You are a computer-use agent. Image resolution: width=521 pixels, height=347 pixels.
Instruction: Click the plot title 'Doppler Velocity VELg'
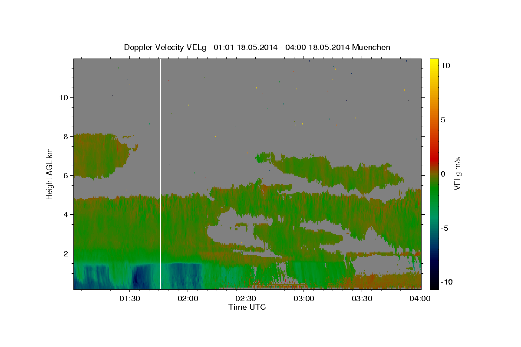[x=166, y=47]
